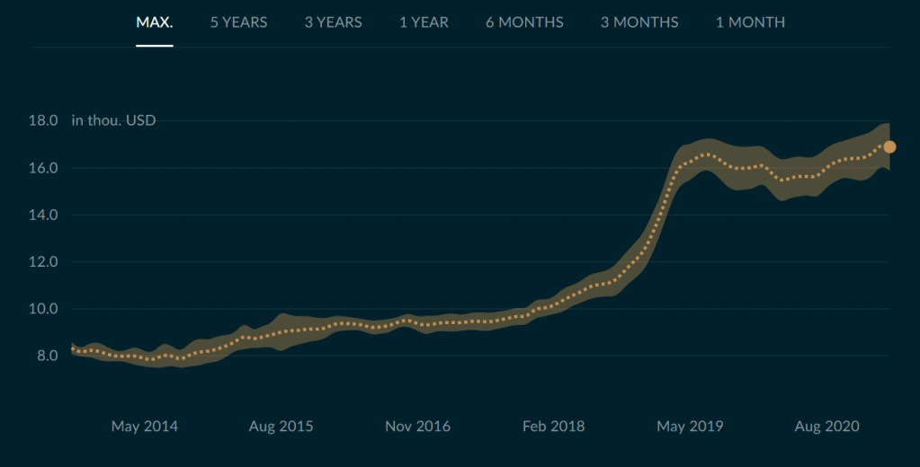
Task: Select the 3 MONTHS tab
Action: 639,22
